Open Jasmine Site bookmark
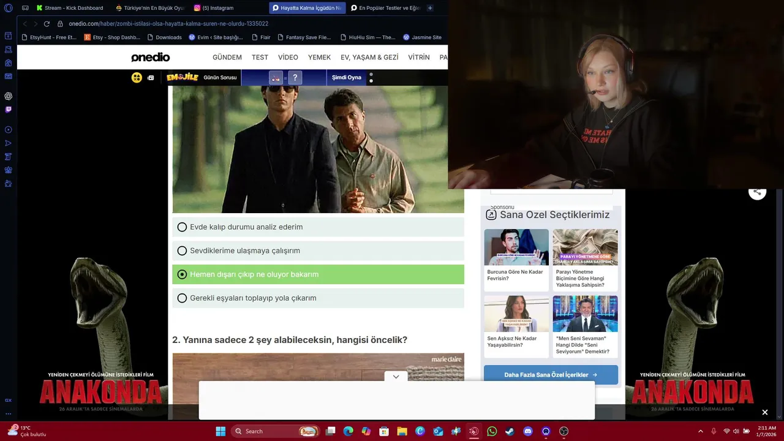Screen dimensions: 784x441 (422, 37)
